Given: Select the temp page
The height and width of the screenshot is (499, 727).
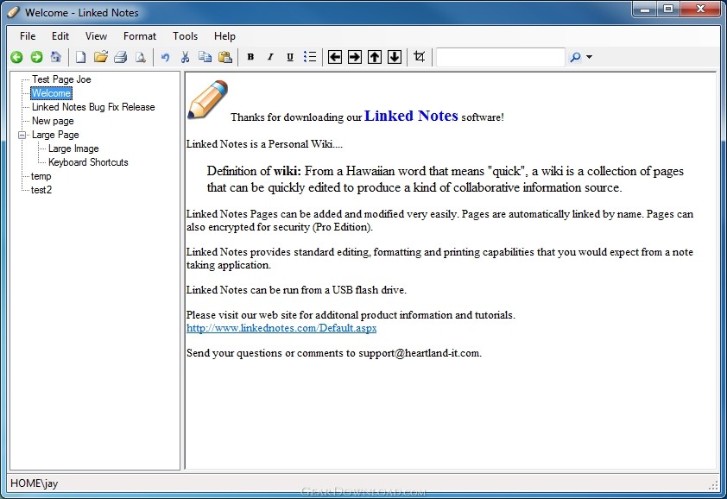Looking at the screenshot, I should [41, 176].
